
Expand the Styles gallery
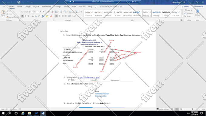(182, 16)
